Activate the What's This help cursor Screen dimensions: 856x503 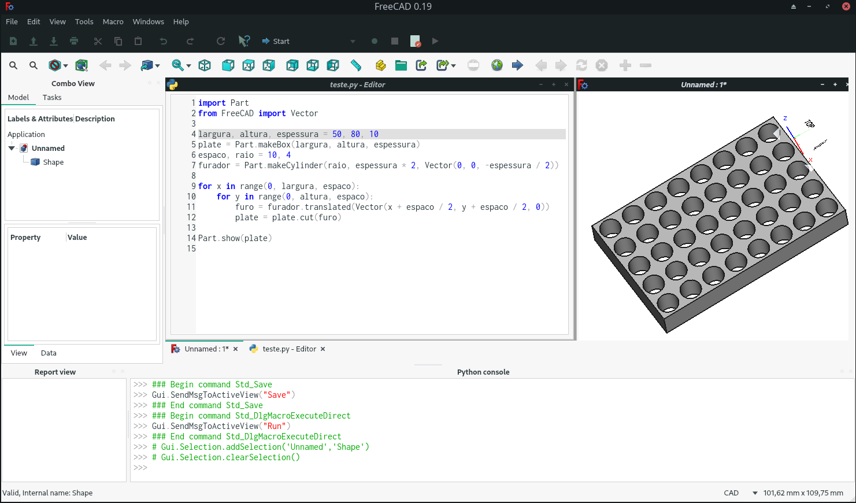tap(244, 41)
